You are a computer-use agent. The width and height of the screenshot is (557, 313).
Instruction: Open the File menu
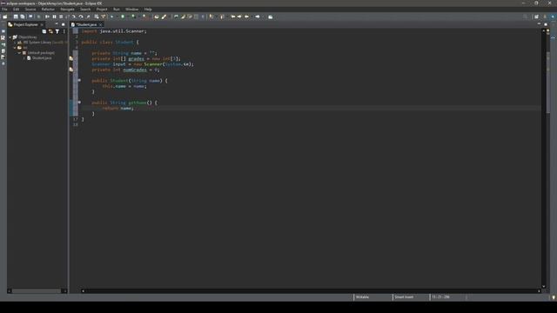[4, 10]
